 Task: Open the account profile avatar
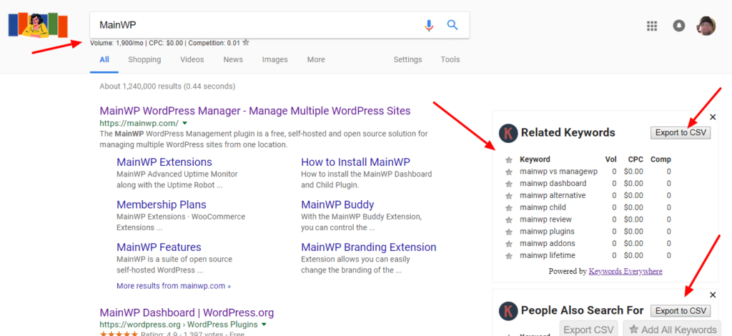(x=706, y=26)
